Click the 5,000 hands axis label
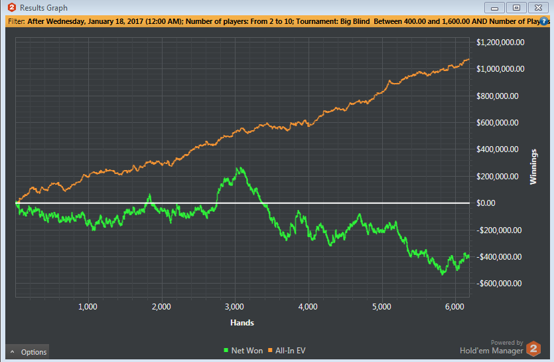This screenshot has width=554, height=362. point(381,307)
